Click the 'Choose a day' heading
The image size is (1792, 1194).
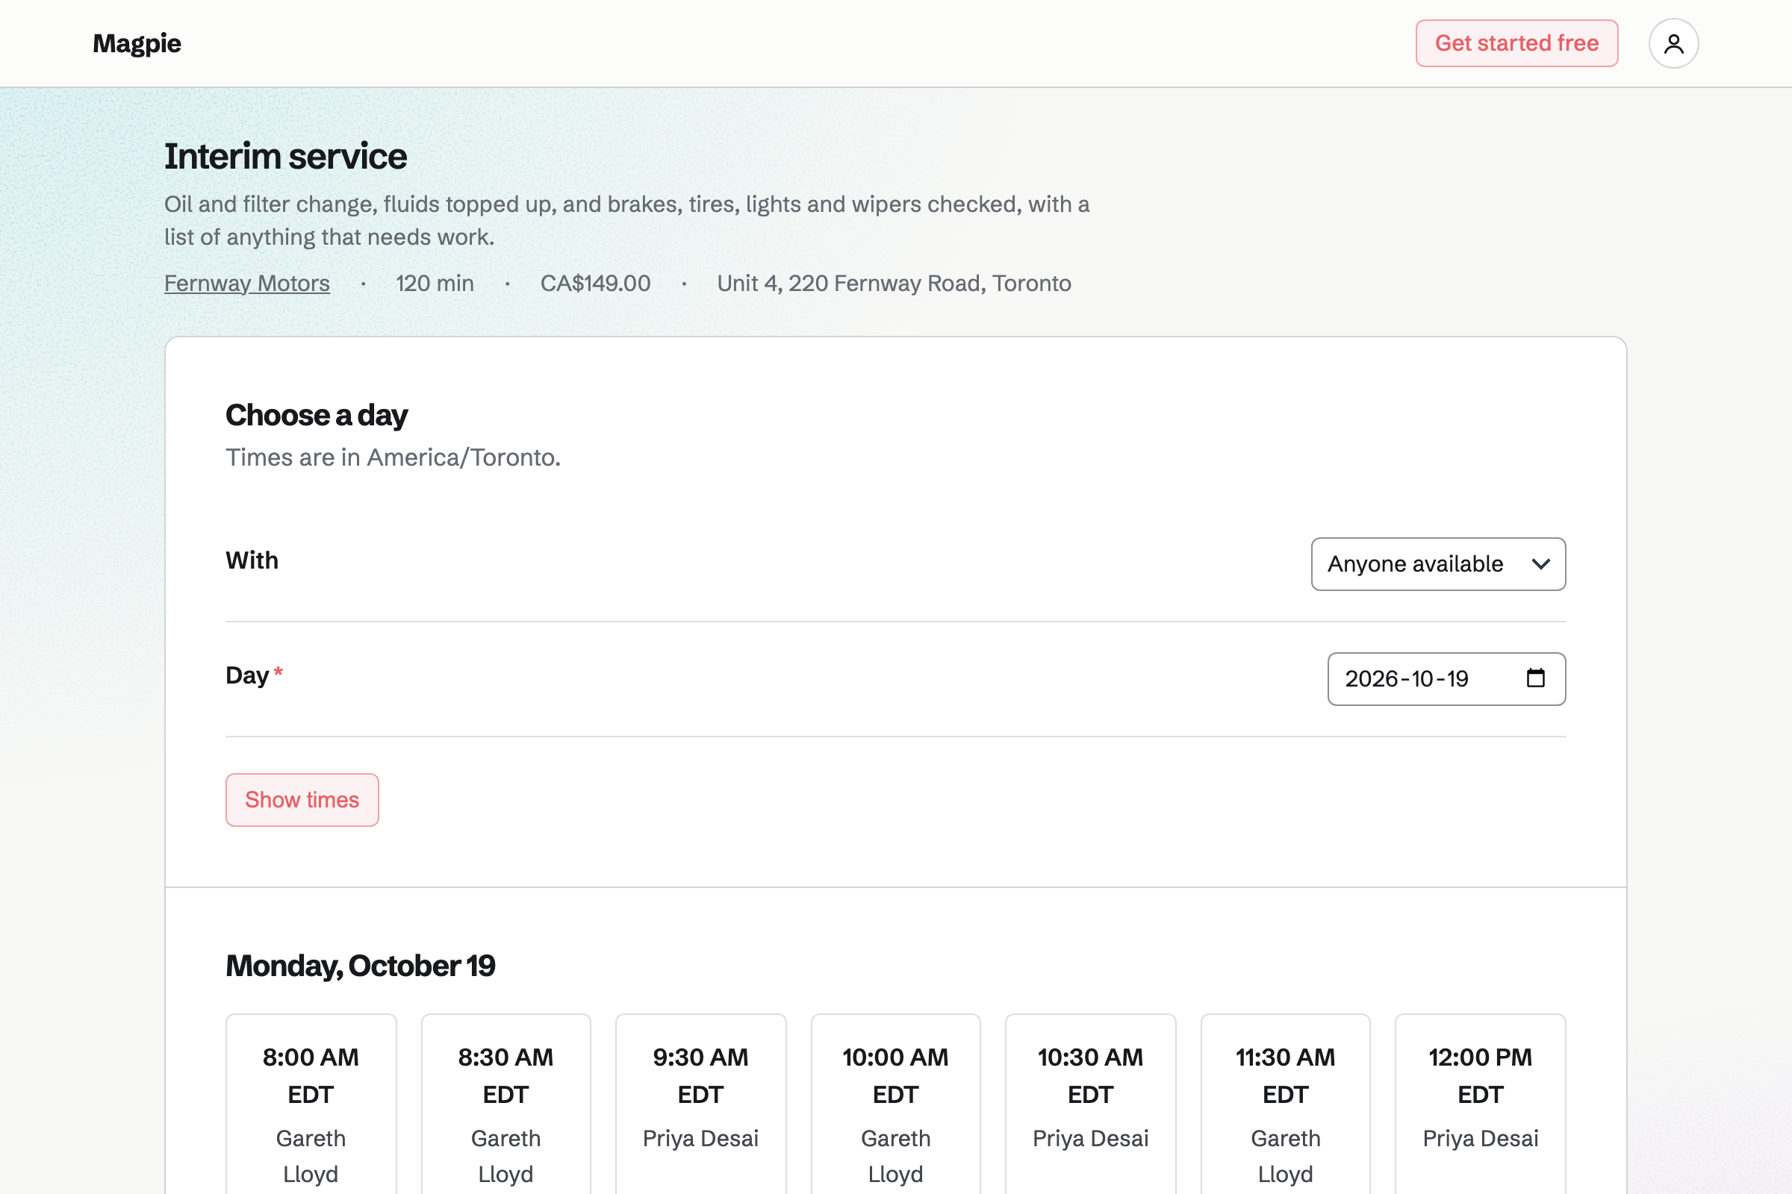(x=316, y=415)
